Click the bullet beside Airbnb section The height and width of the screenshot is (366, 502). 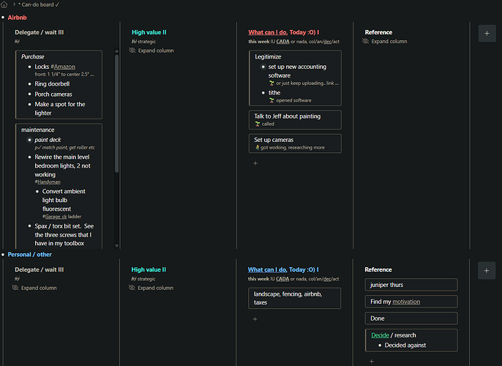pos(3,18)
